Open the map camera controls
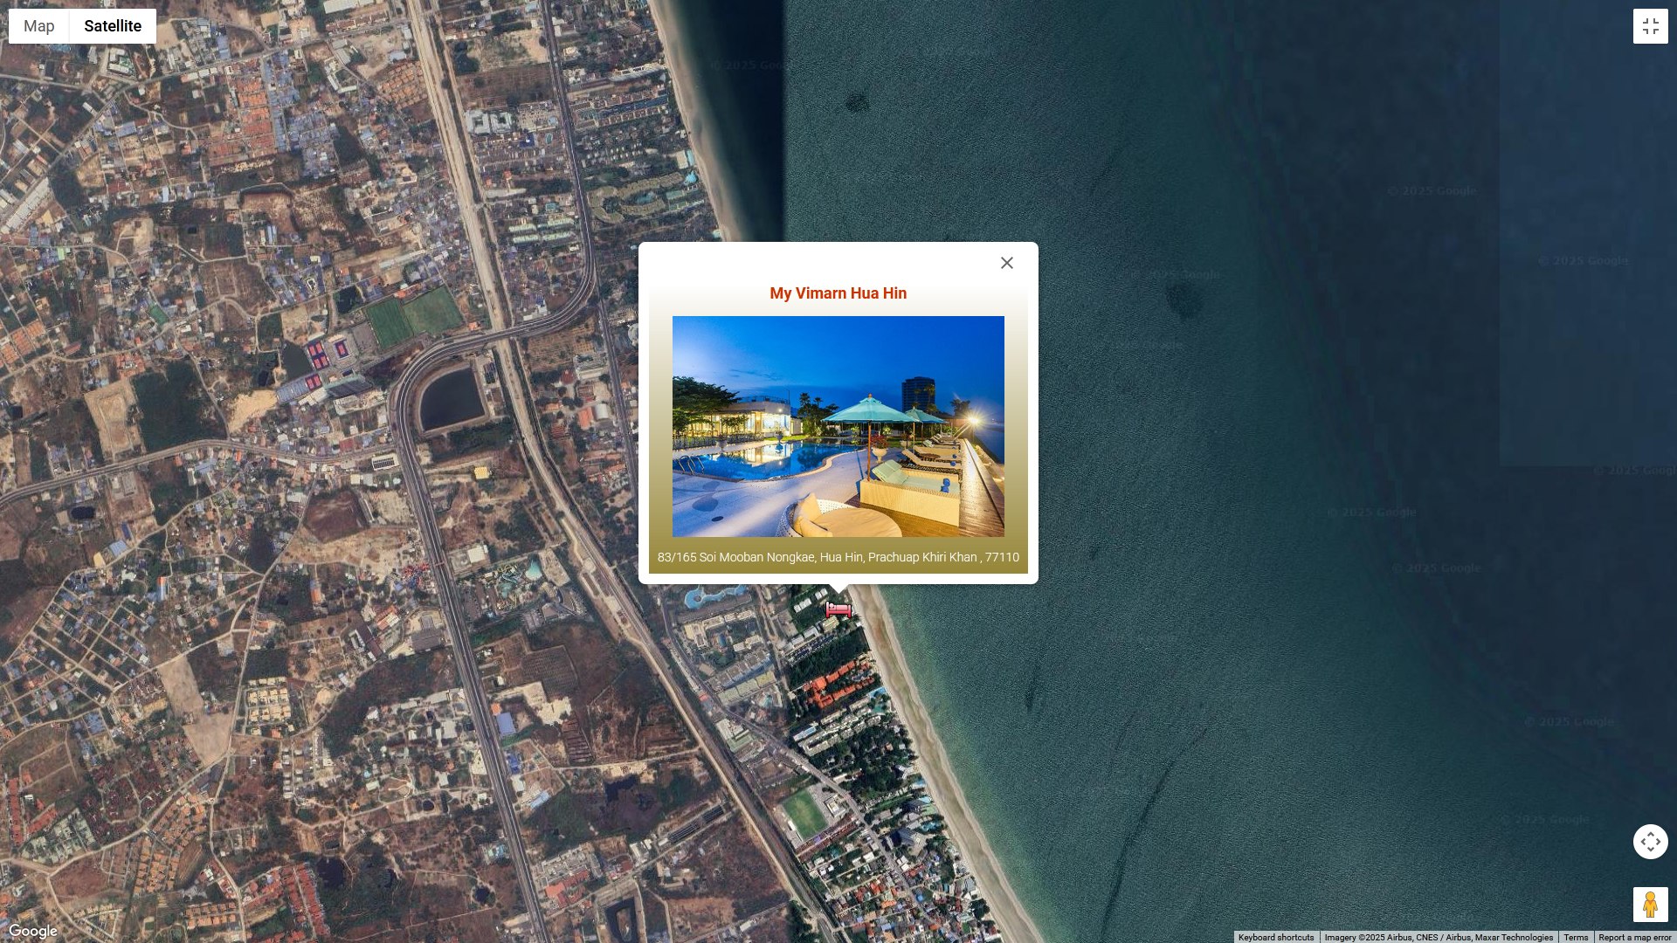 [1650, 842]
